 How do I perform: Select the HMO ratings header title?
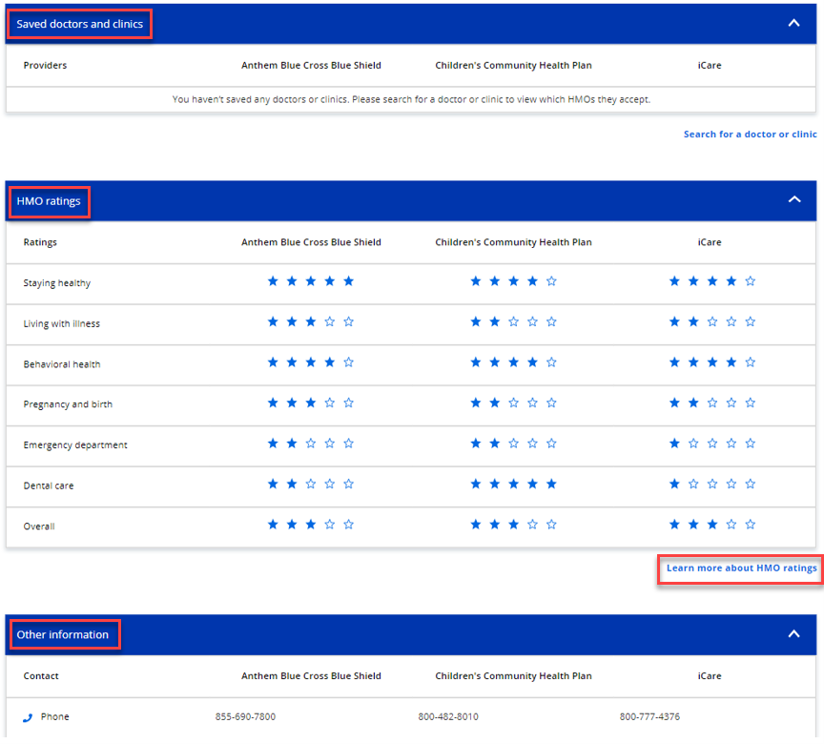(49, 201)
